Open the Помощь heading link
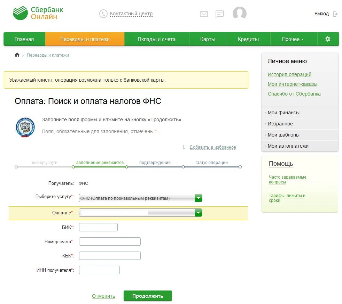Image resolution: width=342 pixels, height=304 pixels. coord(281,164)
